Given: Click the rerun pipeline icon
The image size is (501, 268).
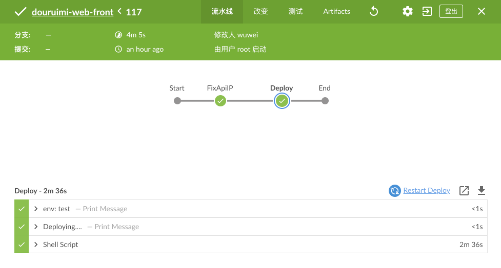Looking at the screenshot, I should [373, 11].
